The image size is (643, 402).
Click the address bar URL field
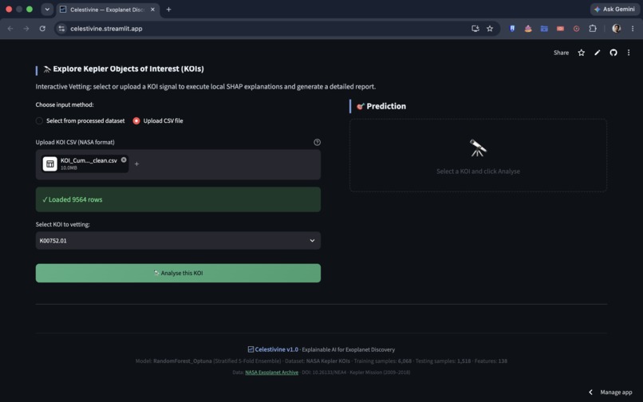262,29
